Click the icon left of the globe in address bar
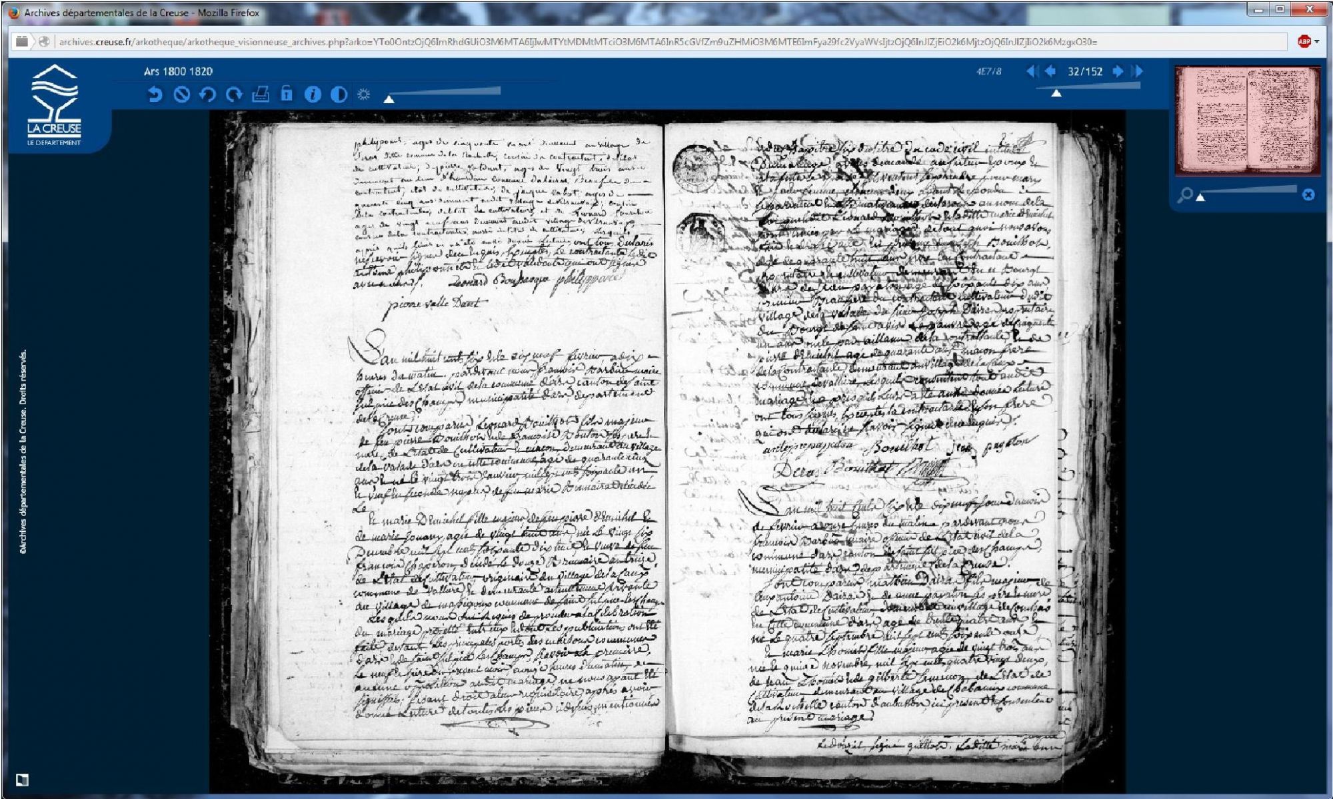This screenshot has width=1333, height=799. 22,41
